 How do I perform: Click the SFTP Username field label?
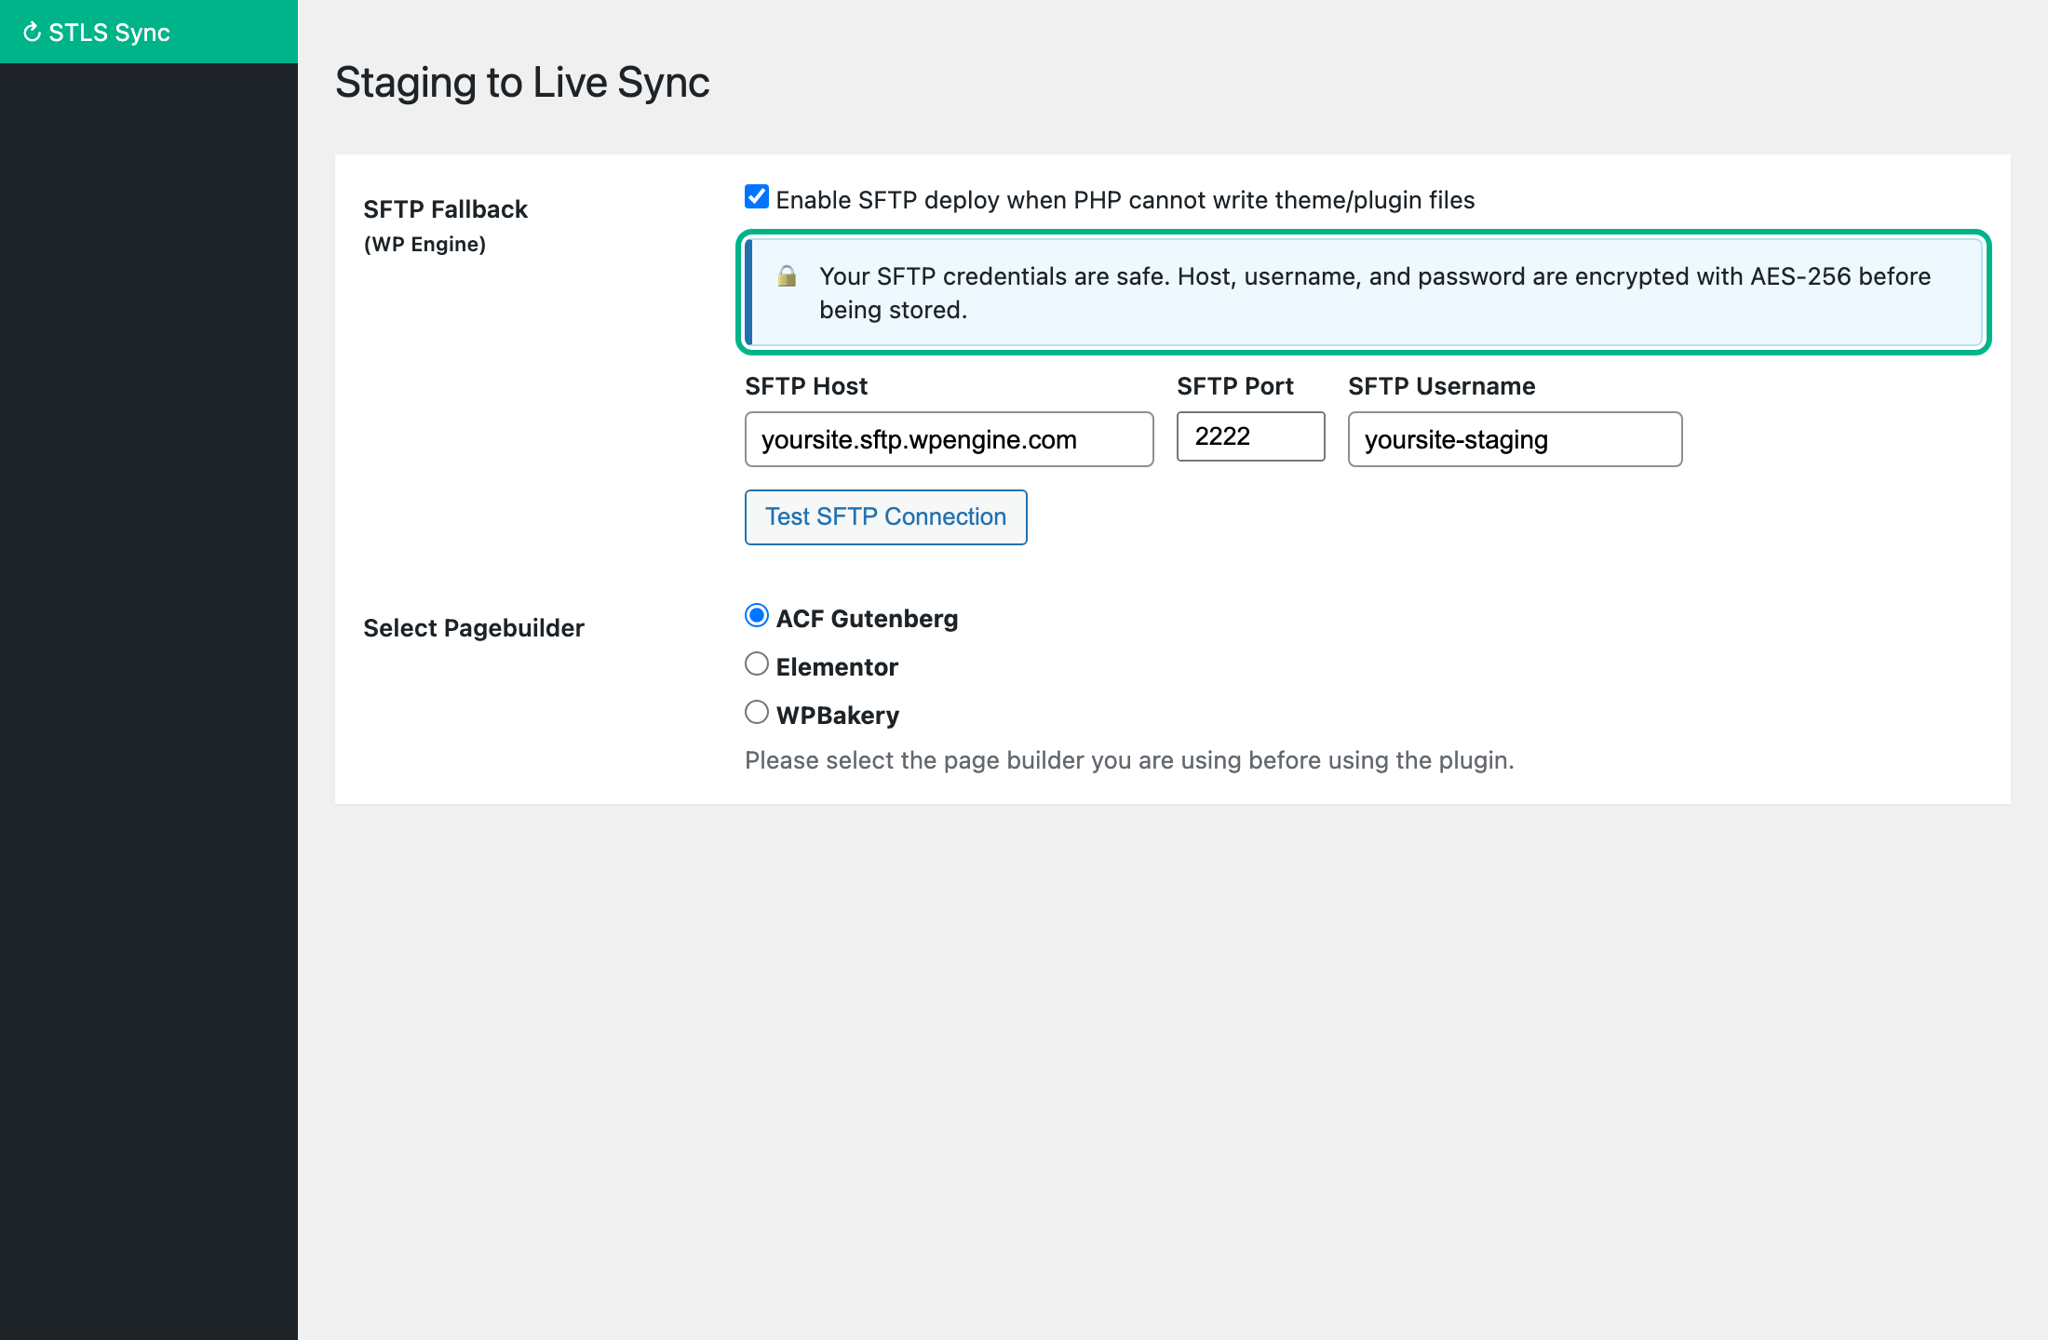(1441, 386)
